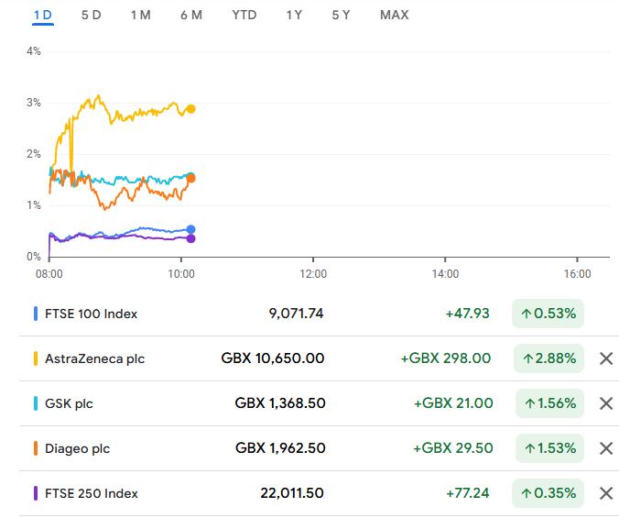
Task: Click the +GBX 298.00 change value
Action: [446, 358]
